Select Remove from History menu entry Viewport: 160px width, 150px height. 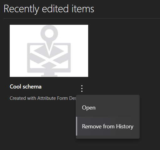[x=108, y=126]
